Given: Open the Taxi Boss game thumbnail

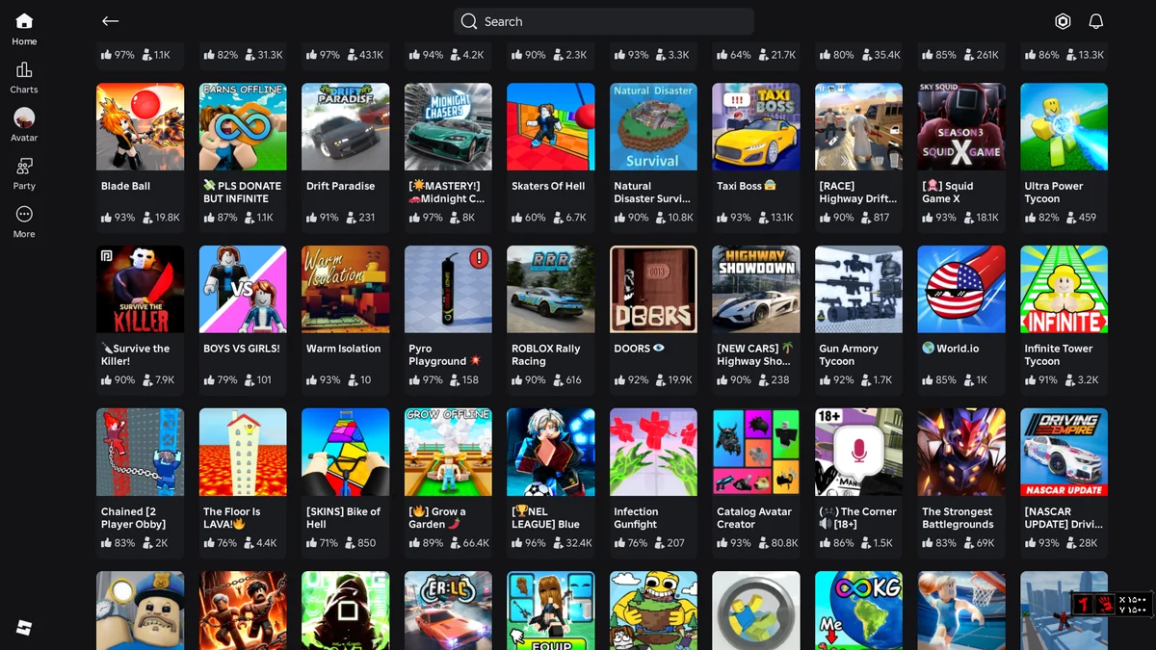Looking at the screenshot, I should point(756,127).
